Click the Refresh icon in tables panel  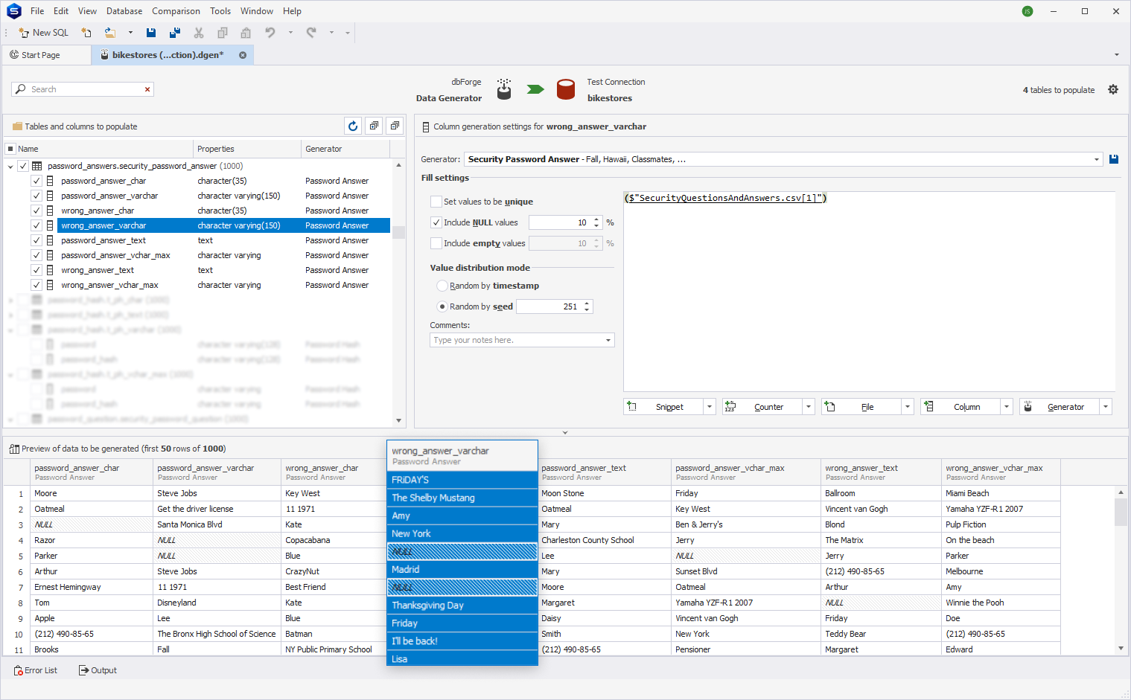tap(353, 126)
